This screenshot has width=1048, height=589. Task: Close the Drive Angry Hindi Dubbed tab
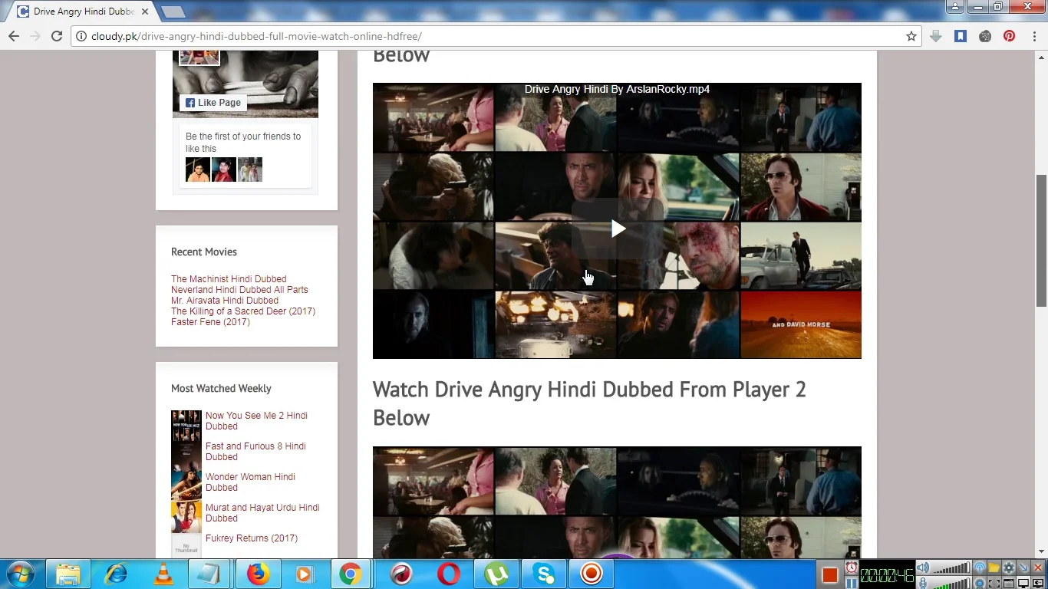pyautogui.click(x=145, y=12)
